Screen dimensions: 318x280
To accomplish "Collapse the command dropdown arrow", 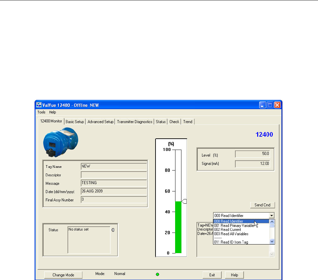I will pyautogui.click(x=271, y=215).
